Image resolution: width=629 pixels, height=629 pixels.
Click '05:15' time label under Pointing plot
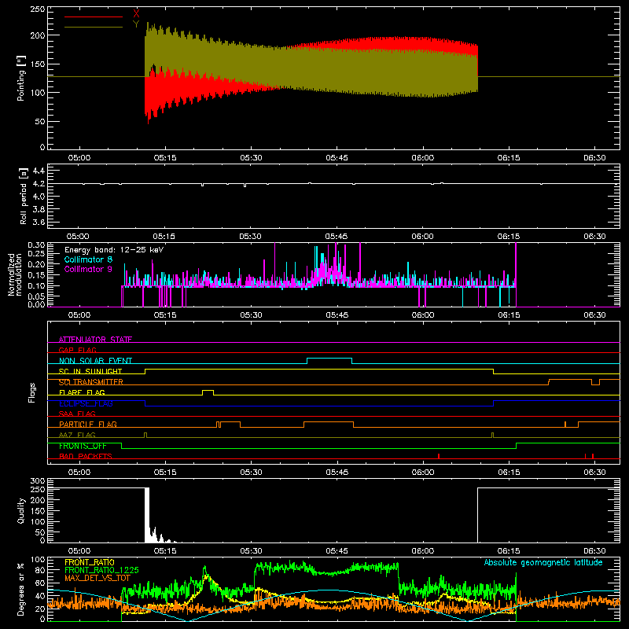click(x=165, y=158)
